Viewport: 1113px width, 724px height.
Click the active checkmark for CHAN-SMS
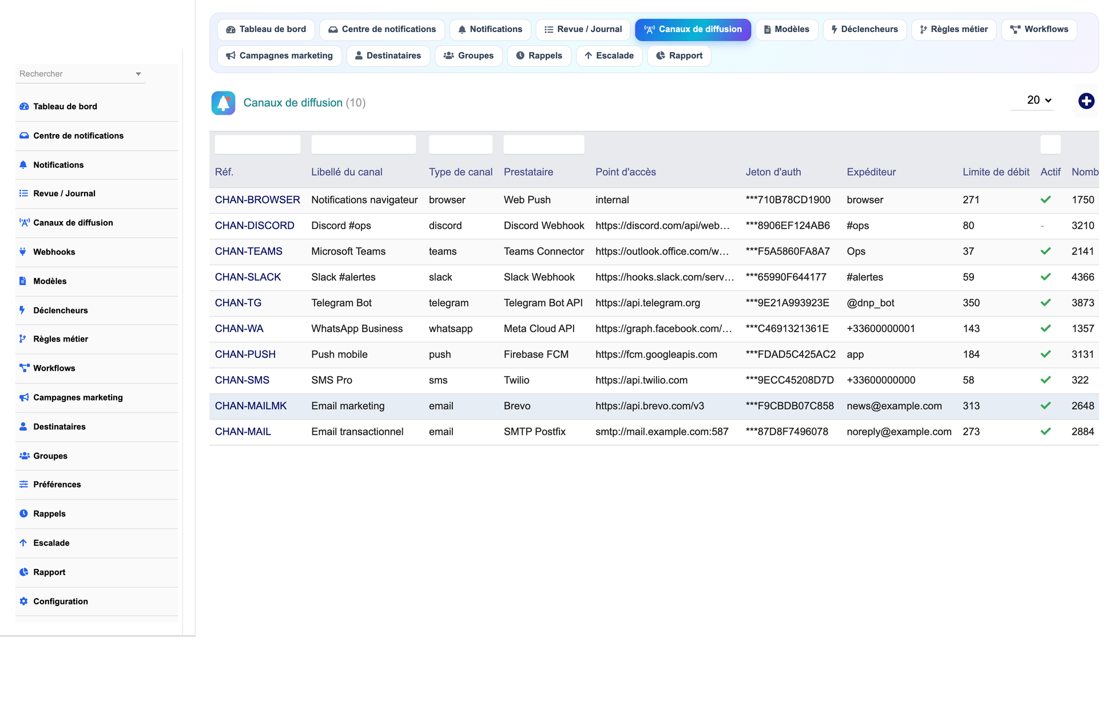click(x=1046, y=380)
